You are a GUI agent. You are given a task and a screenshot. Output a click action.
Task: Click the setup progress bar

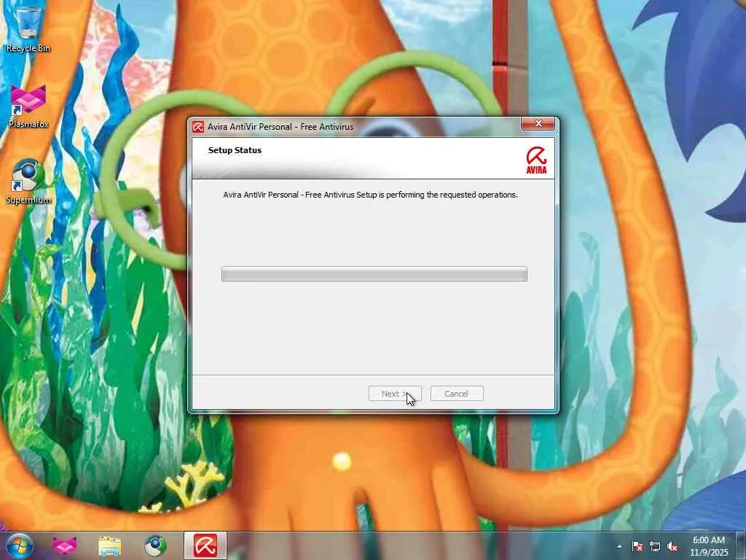(374, 274)
